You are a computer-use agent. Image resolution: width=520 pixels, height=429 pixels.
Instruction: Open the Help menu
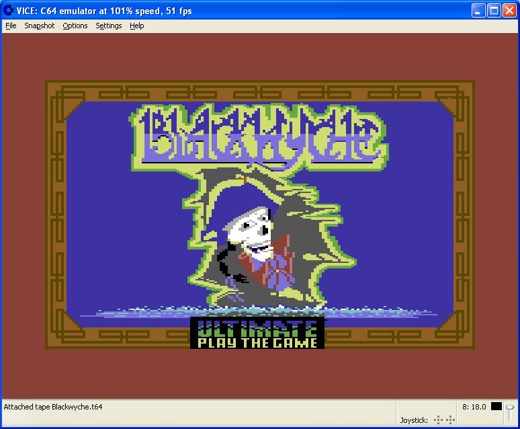[x=136, y=26]
